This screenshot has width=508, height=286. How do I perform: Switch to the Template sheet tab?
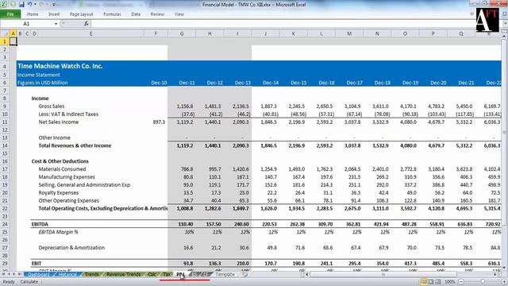point(225,275)
